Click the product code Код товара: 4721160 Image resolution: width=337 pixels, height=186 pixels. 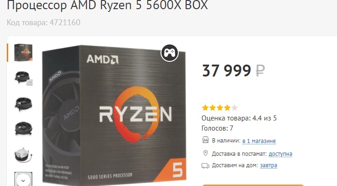click(43, 22)
